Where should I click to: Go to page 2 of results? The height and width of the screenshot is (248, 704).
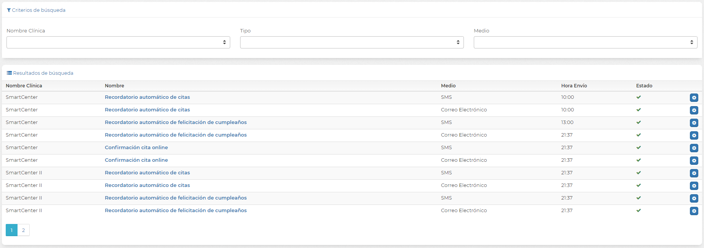(24, 230)
